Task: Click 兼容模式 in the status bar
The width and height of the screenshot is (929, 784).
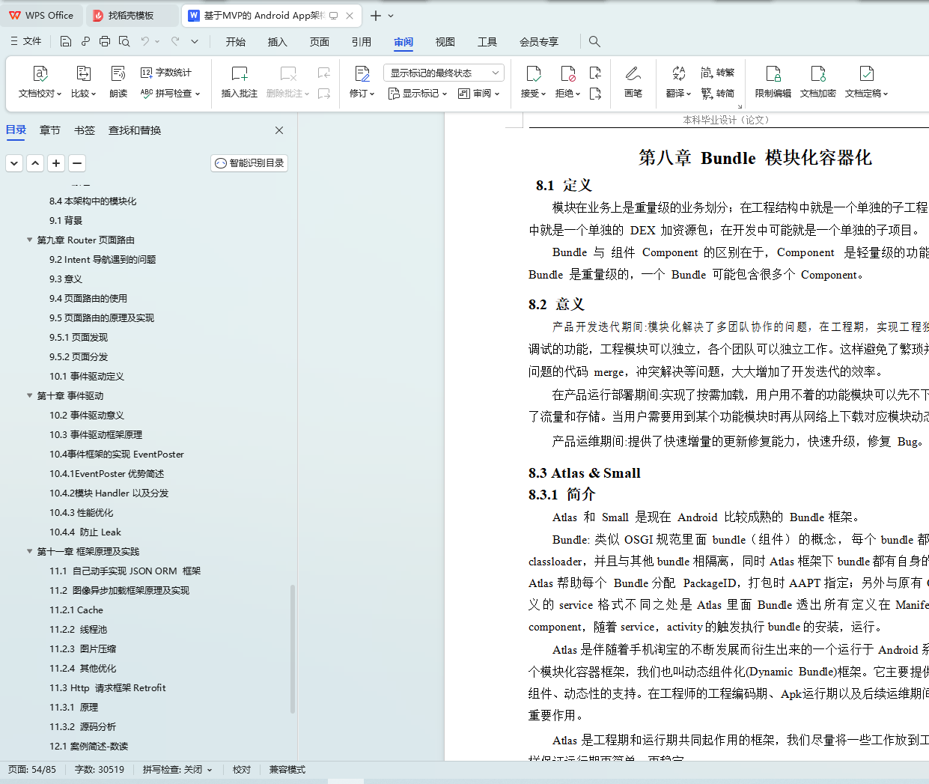Action: pos(287,769)
